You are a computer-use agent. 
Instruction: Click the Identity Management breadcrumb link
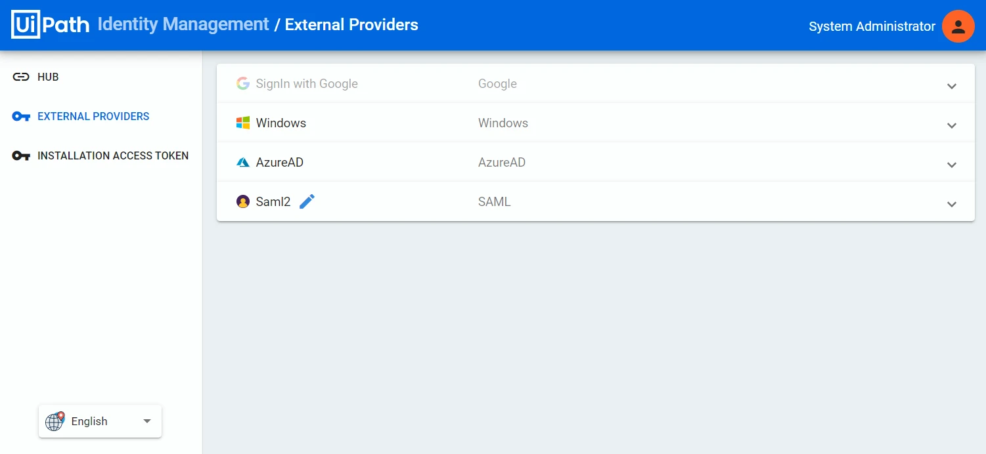(x=183, y=25)
